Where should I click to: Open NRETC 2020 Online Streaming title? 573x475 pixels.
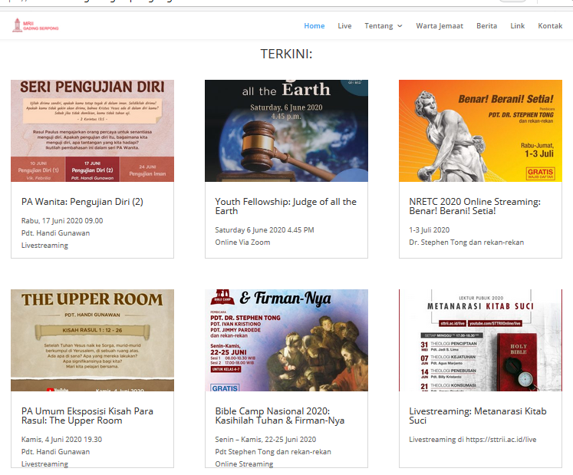475,206
